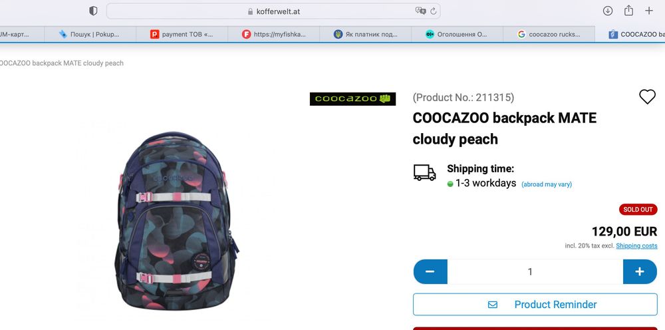
Task: Switch to the myfishka tab
Action: [273, 35]
